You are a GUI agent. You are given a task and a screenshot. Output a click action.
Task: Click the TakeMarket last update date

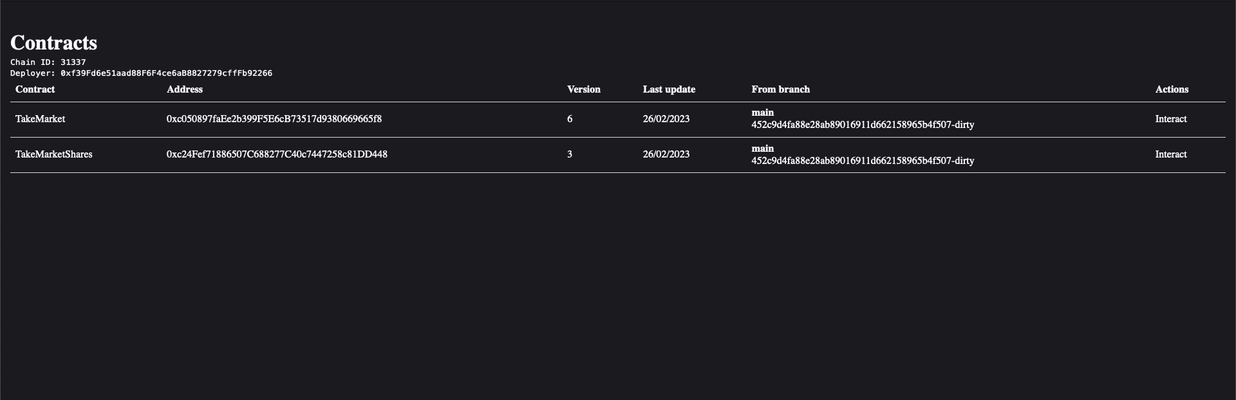click(x=666, y=119)
